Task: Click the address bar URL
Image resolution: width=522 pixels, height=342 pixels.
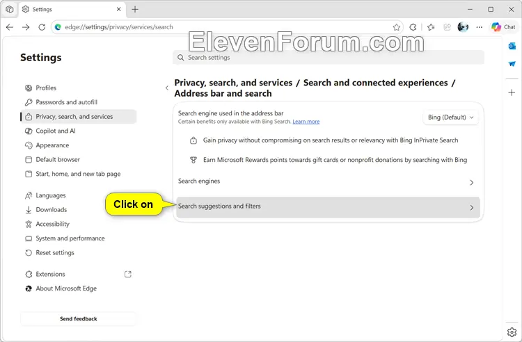Action: pos(119,27)
